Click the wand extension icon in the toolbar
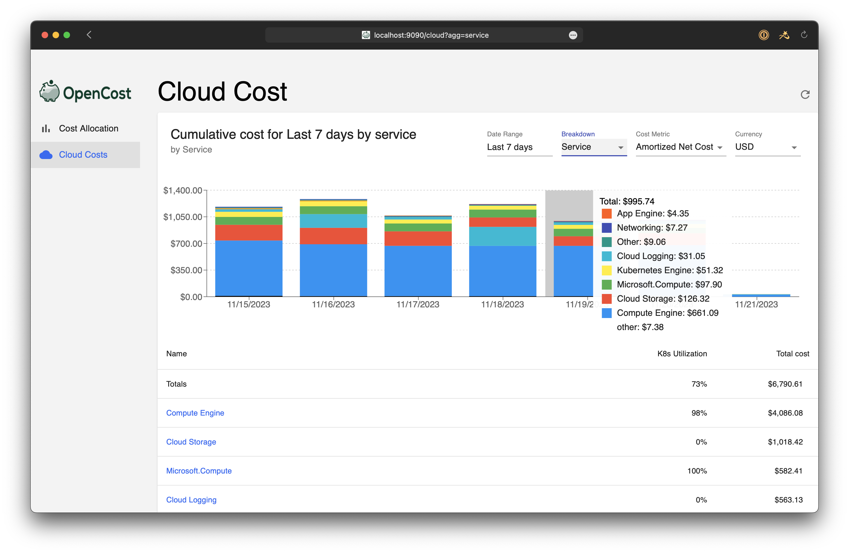The image size is (849, 553). pos(784,35)
